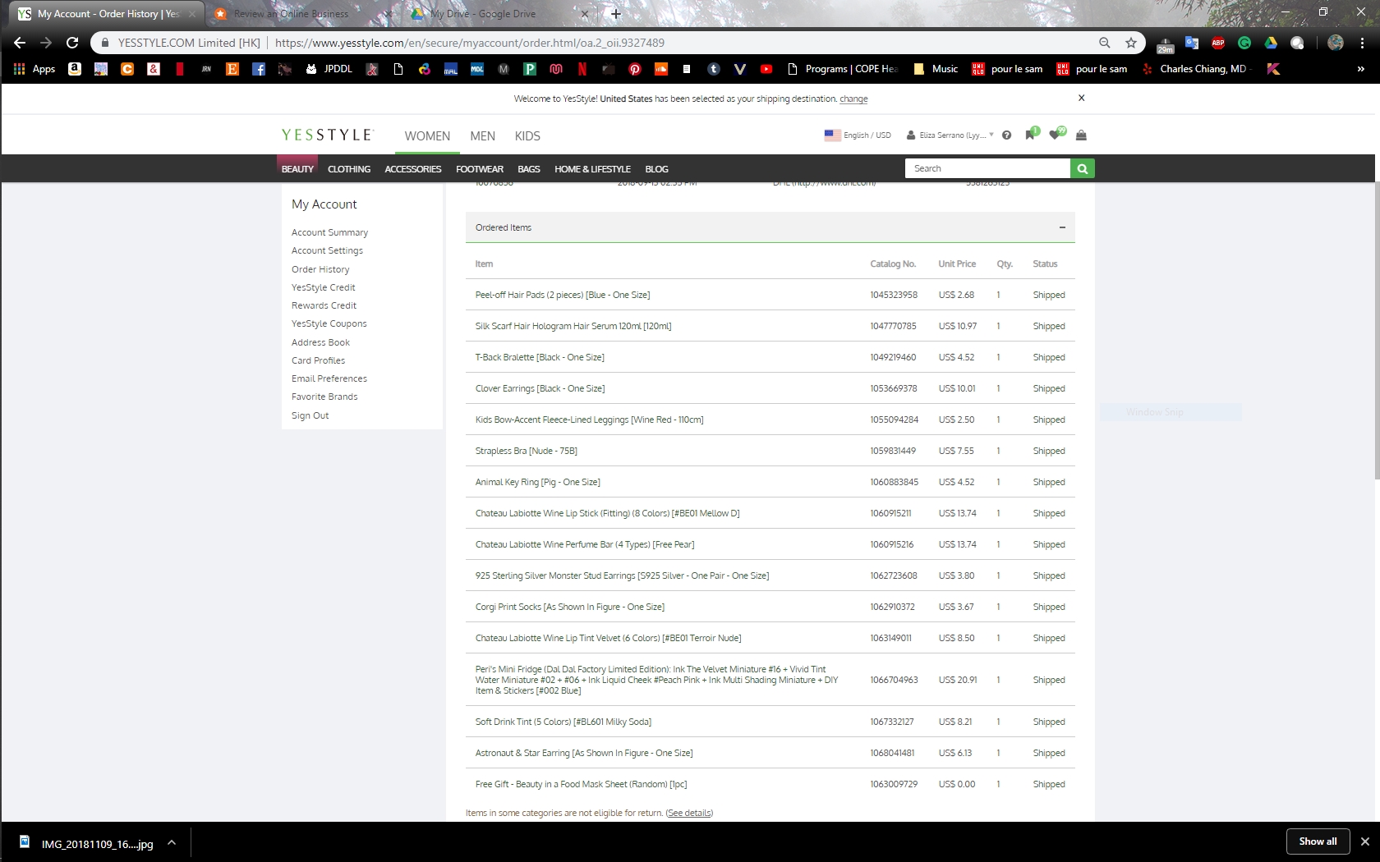The height and width of the screenshot is (862, 1380).
Task: Collapse the Ordered Items section
Action: click(1062, 227)
